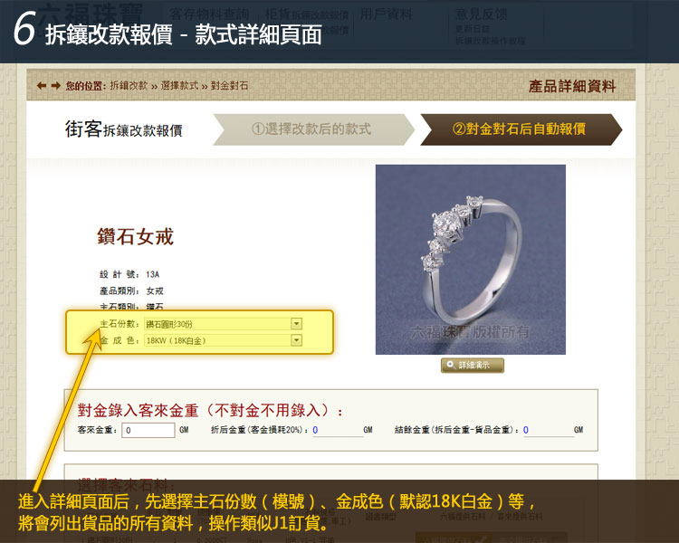
Task: Focus the 客來金重 input field
Action: pyautogui.click(x=148, y=430)
